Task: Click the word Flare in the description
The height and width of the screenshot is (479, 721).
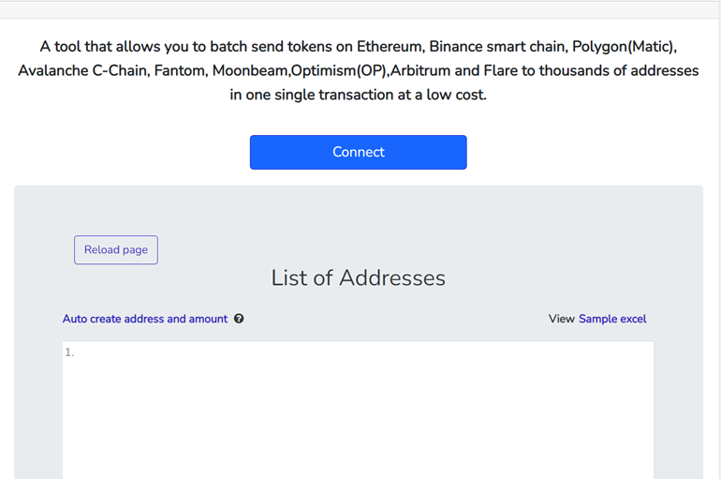Action: (x=500, y=70)
